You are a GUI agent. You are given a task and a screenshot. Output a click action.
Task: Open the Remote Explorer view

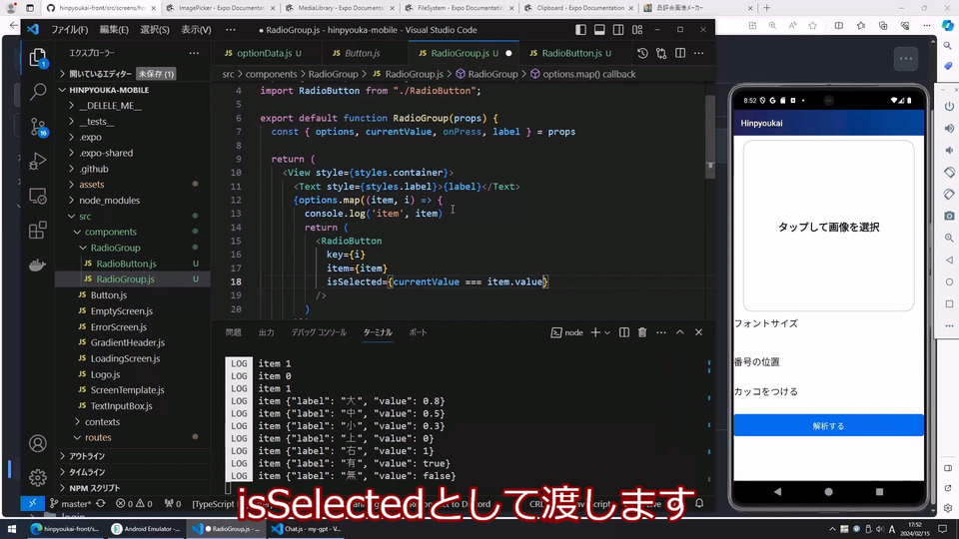[38, 196]
